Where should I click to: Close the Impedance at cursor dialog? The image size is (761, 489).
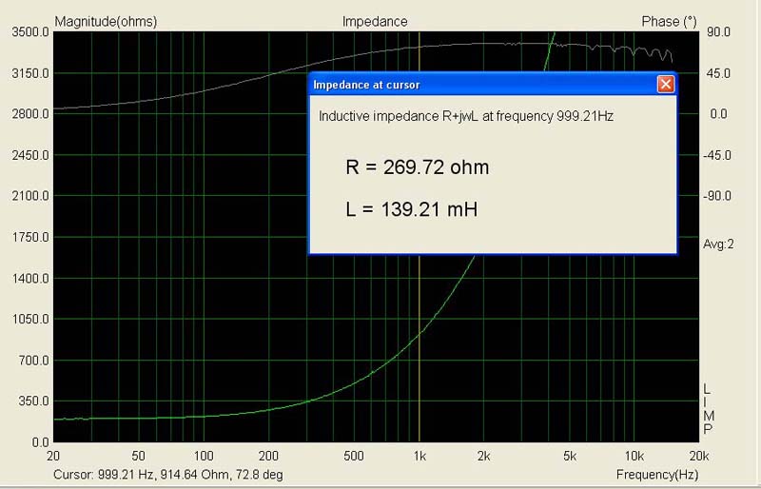point(666,85)
